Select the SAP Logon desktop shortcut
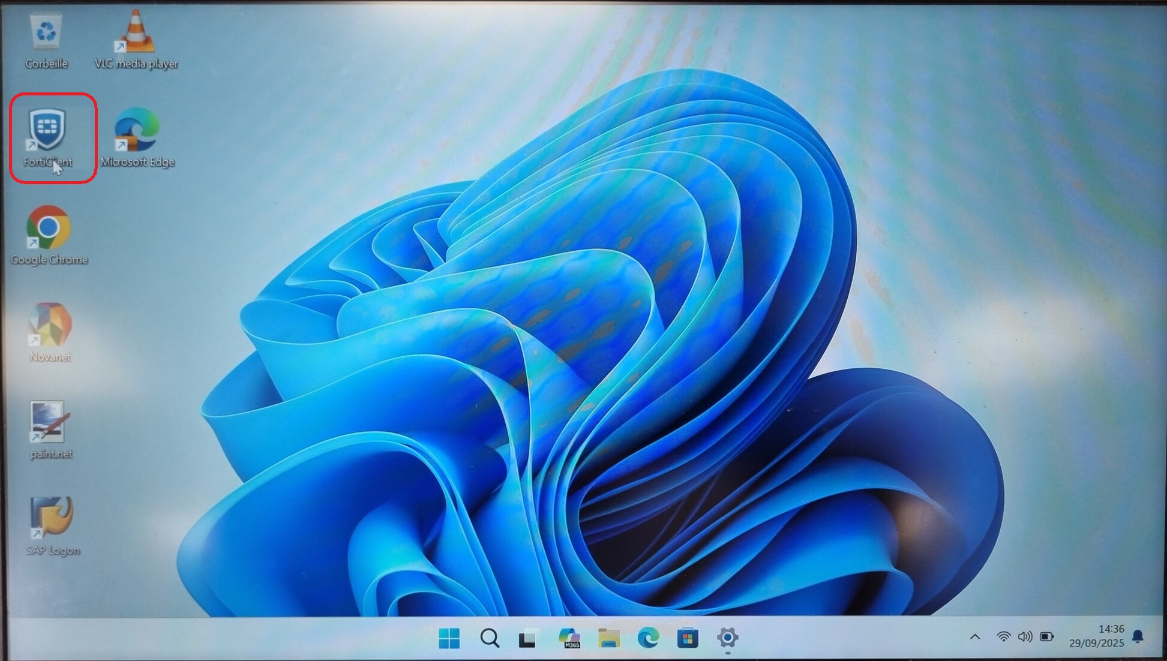Viewport: 1167px width, 661px height. click(52, 518)
